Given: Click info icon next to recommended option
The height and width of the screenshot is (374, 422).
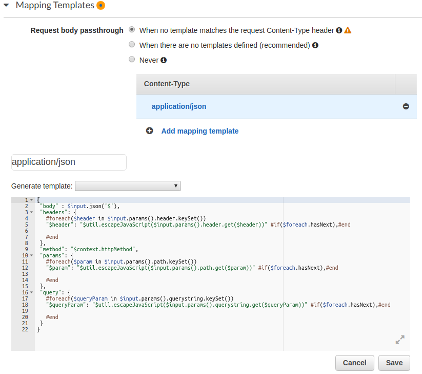Looking at the screenshot, I should 315,45.
